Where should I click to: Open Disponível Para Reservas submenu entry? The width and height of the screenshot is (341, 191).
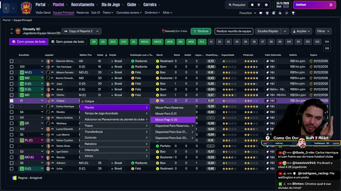[173, 126]
